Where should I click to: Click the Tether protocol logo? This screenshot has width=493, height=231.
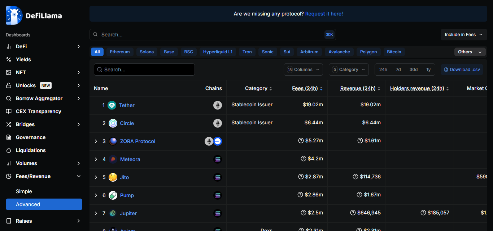[x=112, y=105]
